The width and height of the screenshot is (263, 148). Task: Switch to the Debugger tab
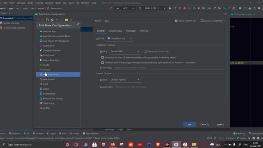pos(131,31)
